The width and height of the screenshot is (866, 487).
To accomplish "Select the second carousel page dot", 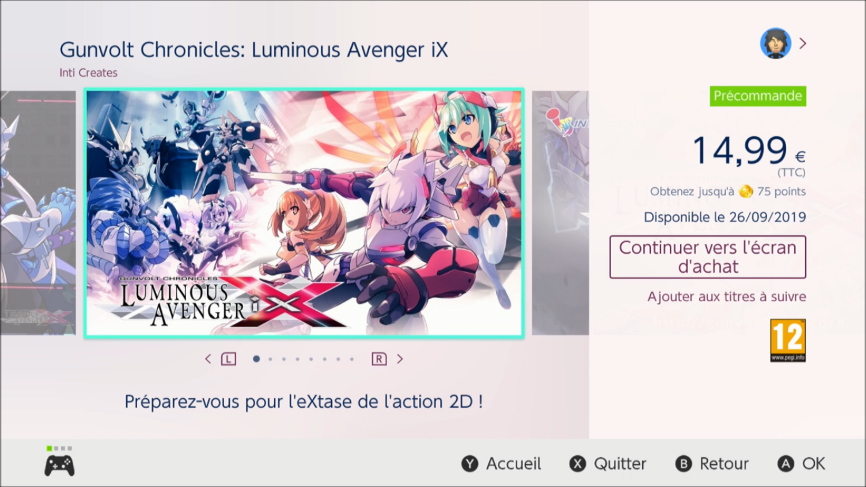I will (270, 359).
